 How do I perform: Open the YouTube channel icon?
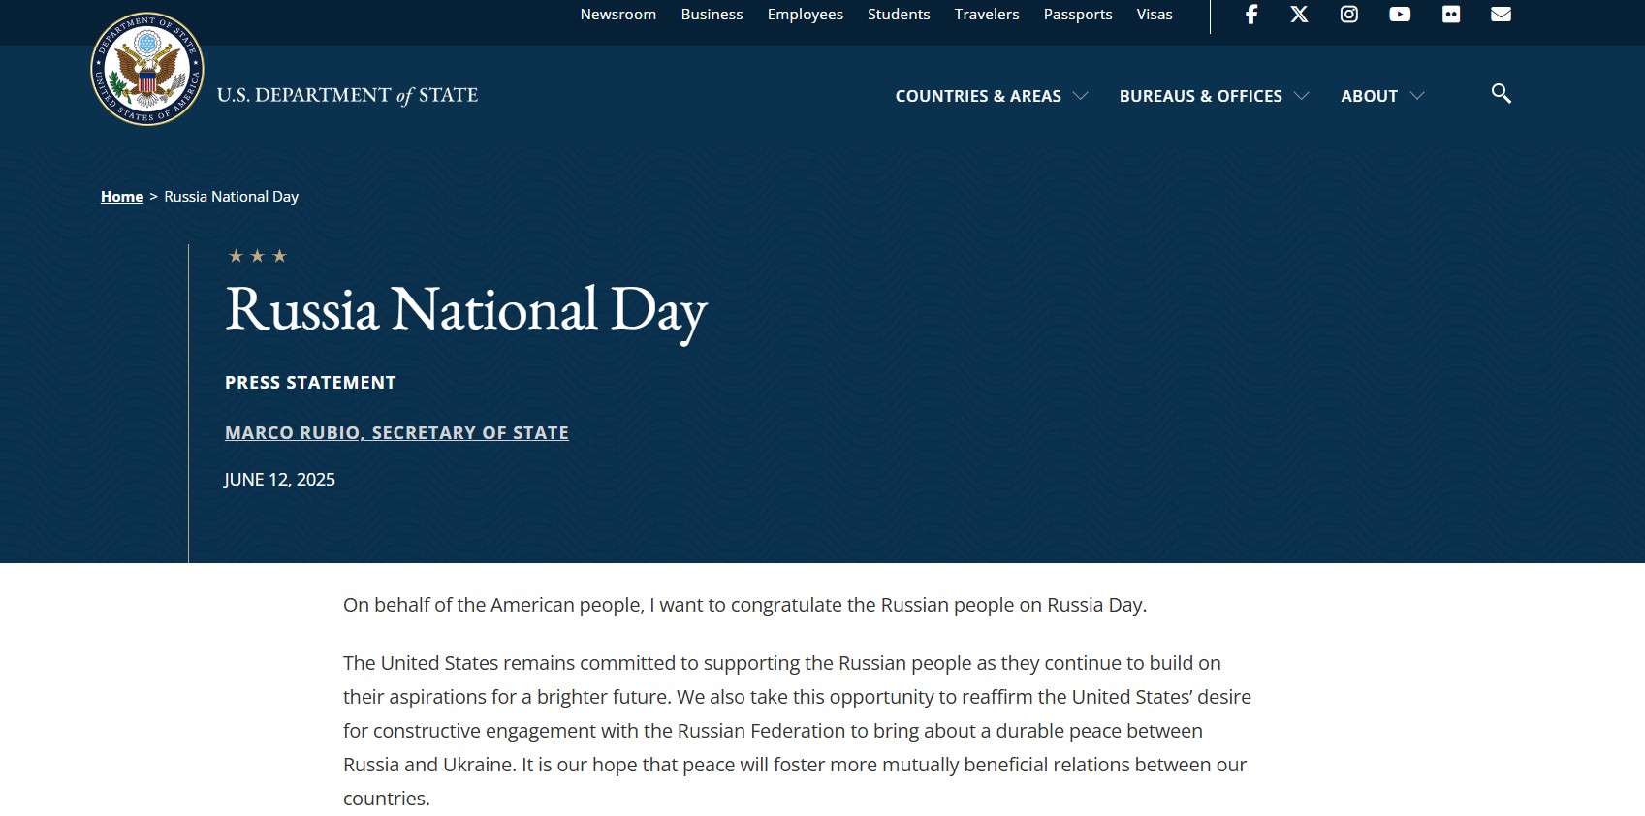[x=1400, y=15]
